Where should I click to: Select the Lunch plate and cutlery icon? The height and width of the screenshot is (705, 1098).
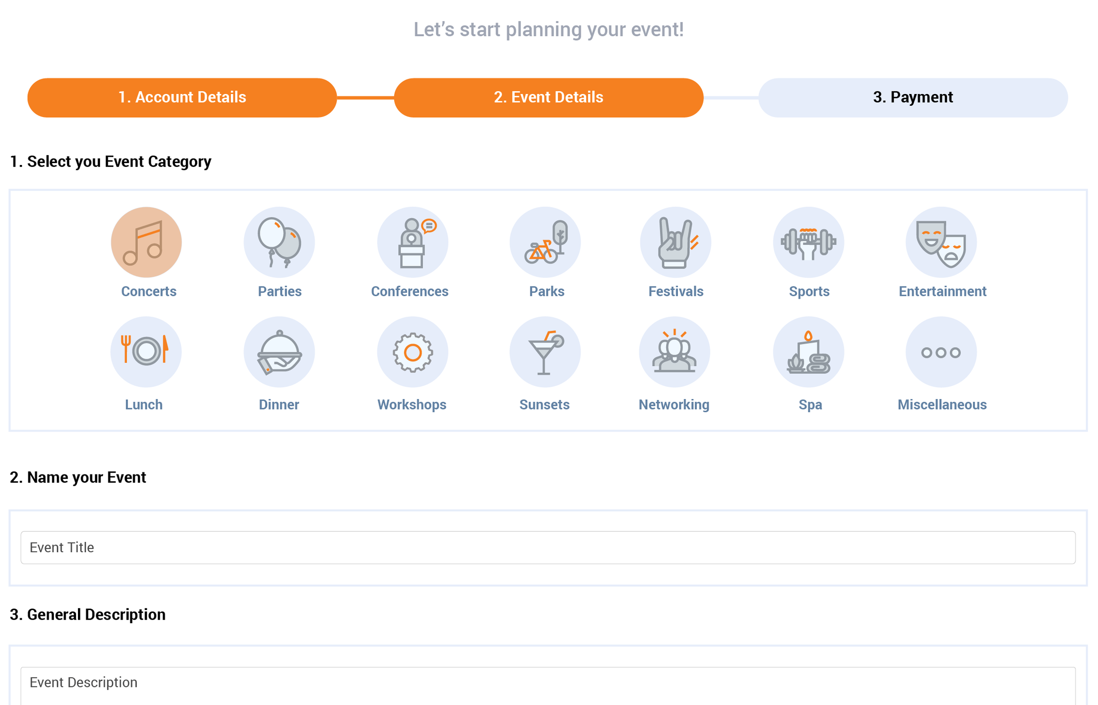pyautogui.click(x=146, y=352)
